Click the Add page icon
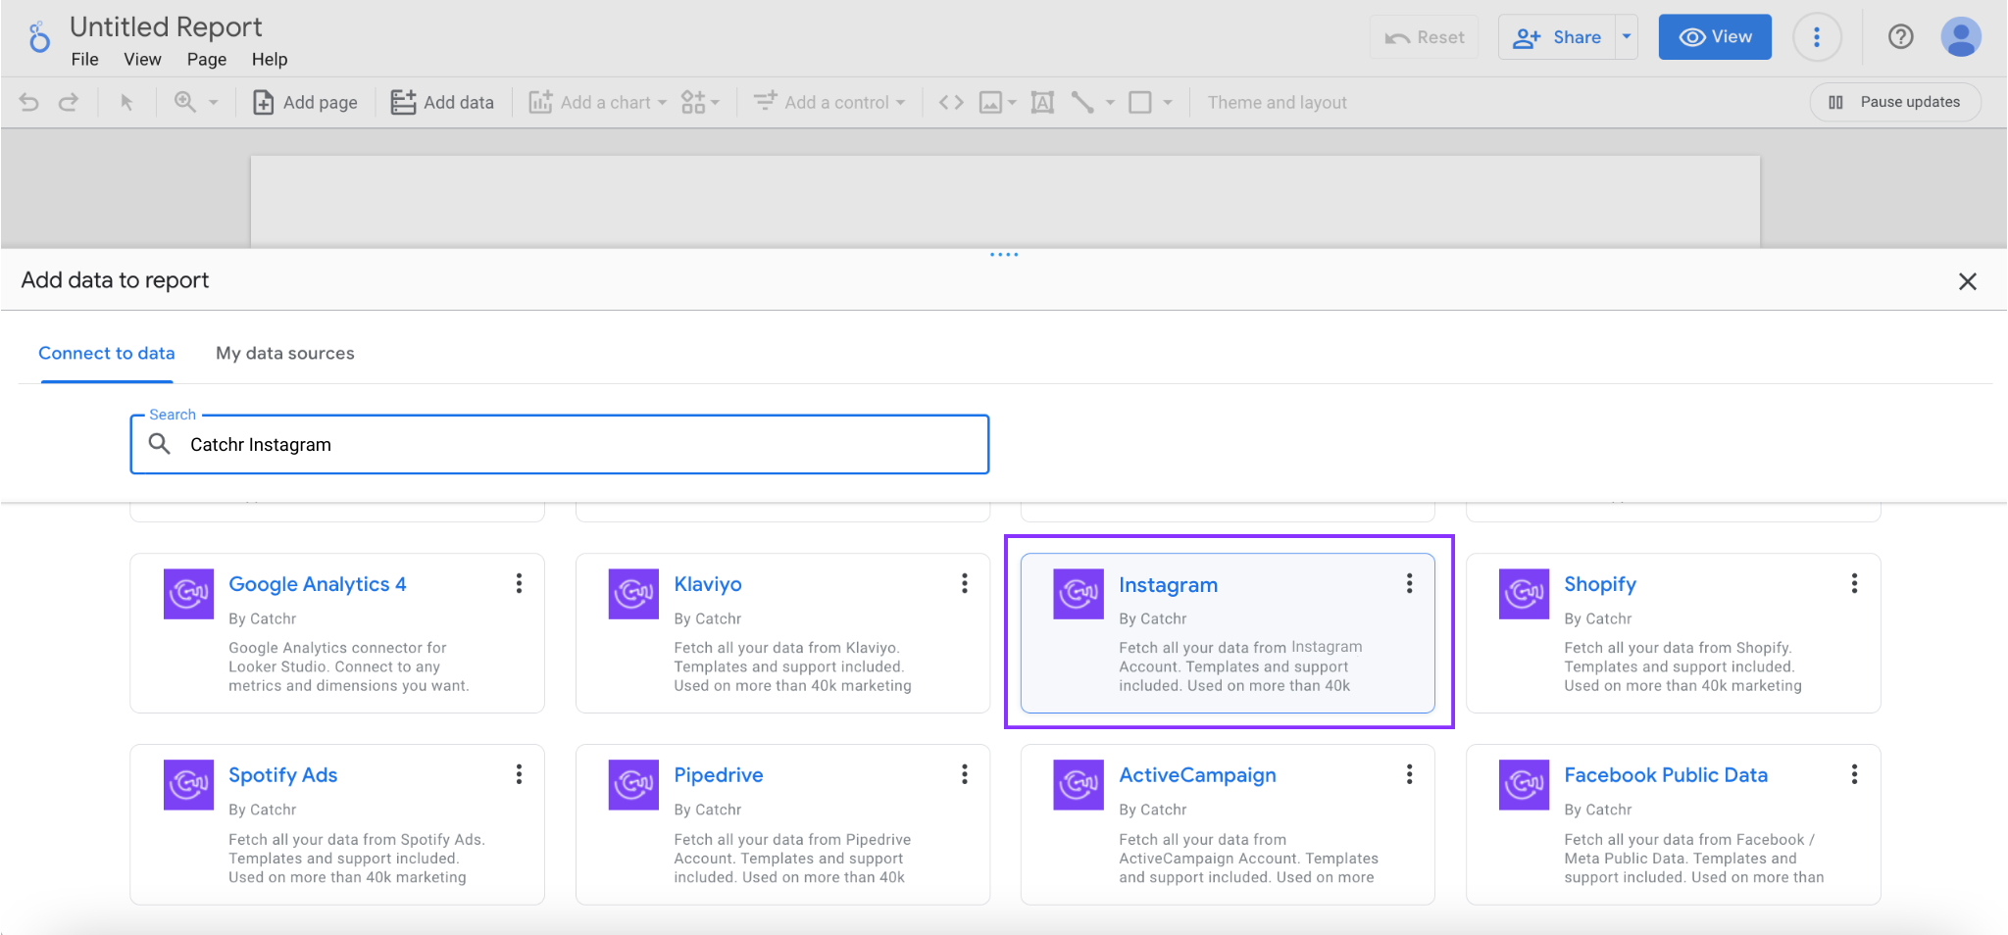Viewport: 2008px width, 935px height. [263, 101]
